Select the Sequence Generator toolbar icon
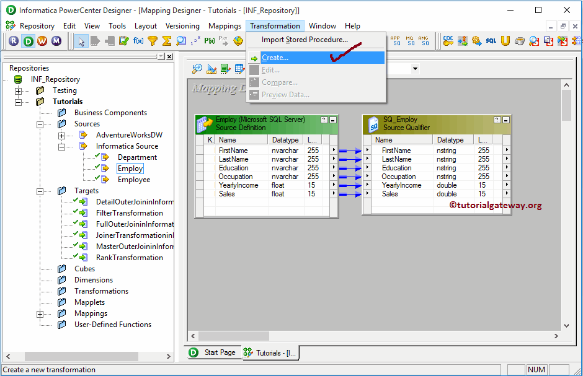The height and width of the screenshot is (376, 583). 195,41
